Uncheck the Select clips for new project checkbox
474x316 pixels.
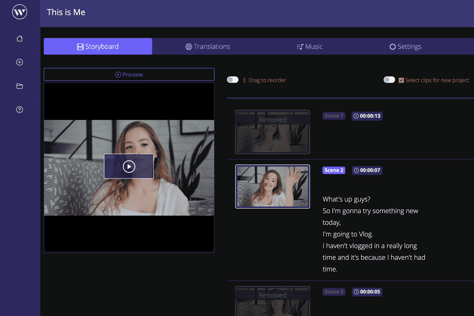pos(401,80)
